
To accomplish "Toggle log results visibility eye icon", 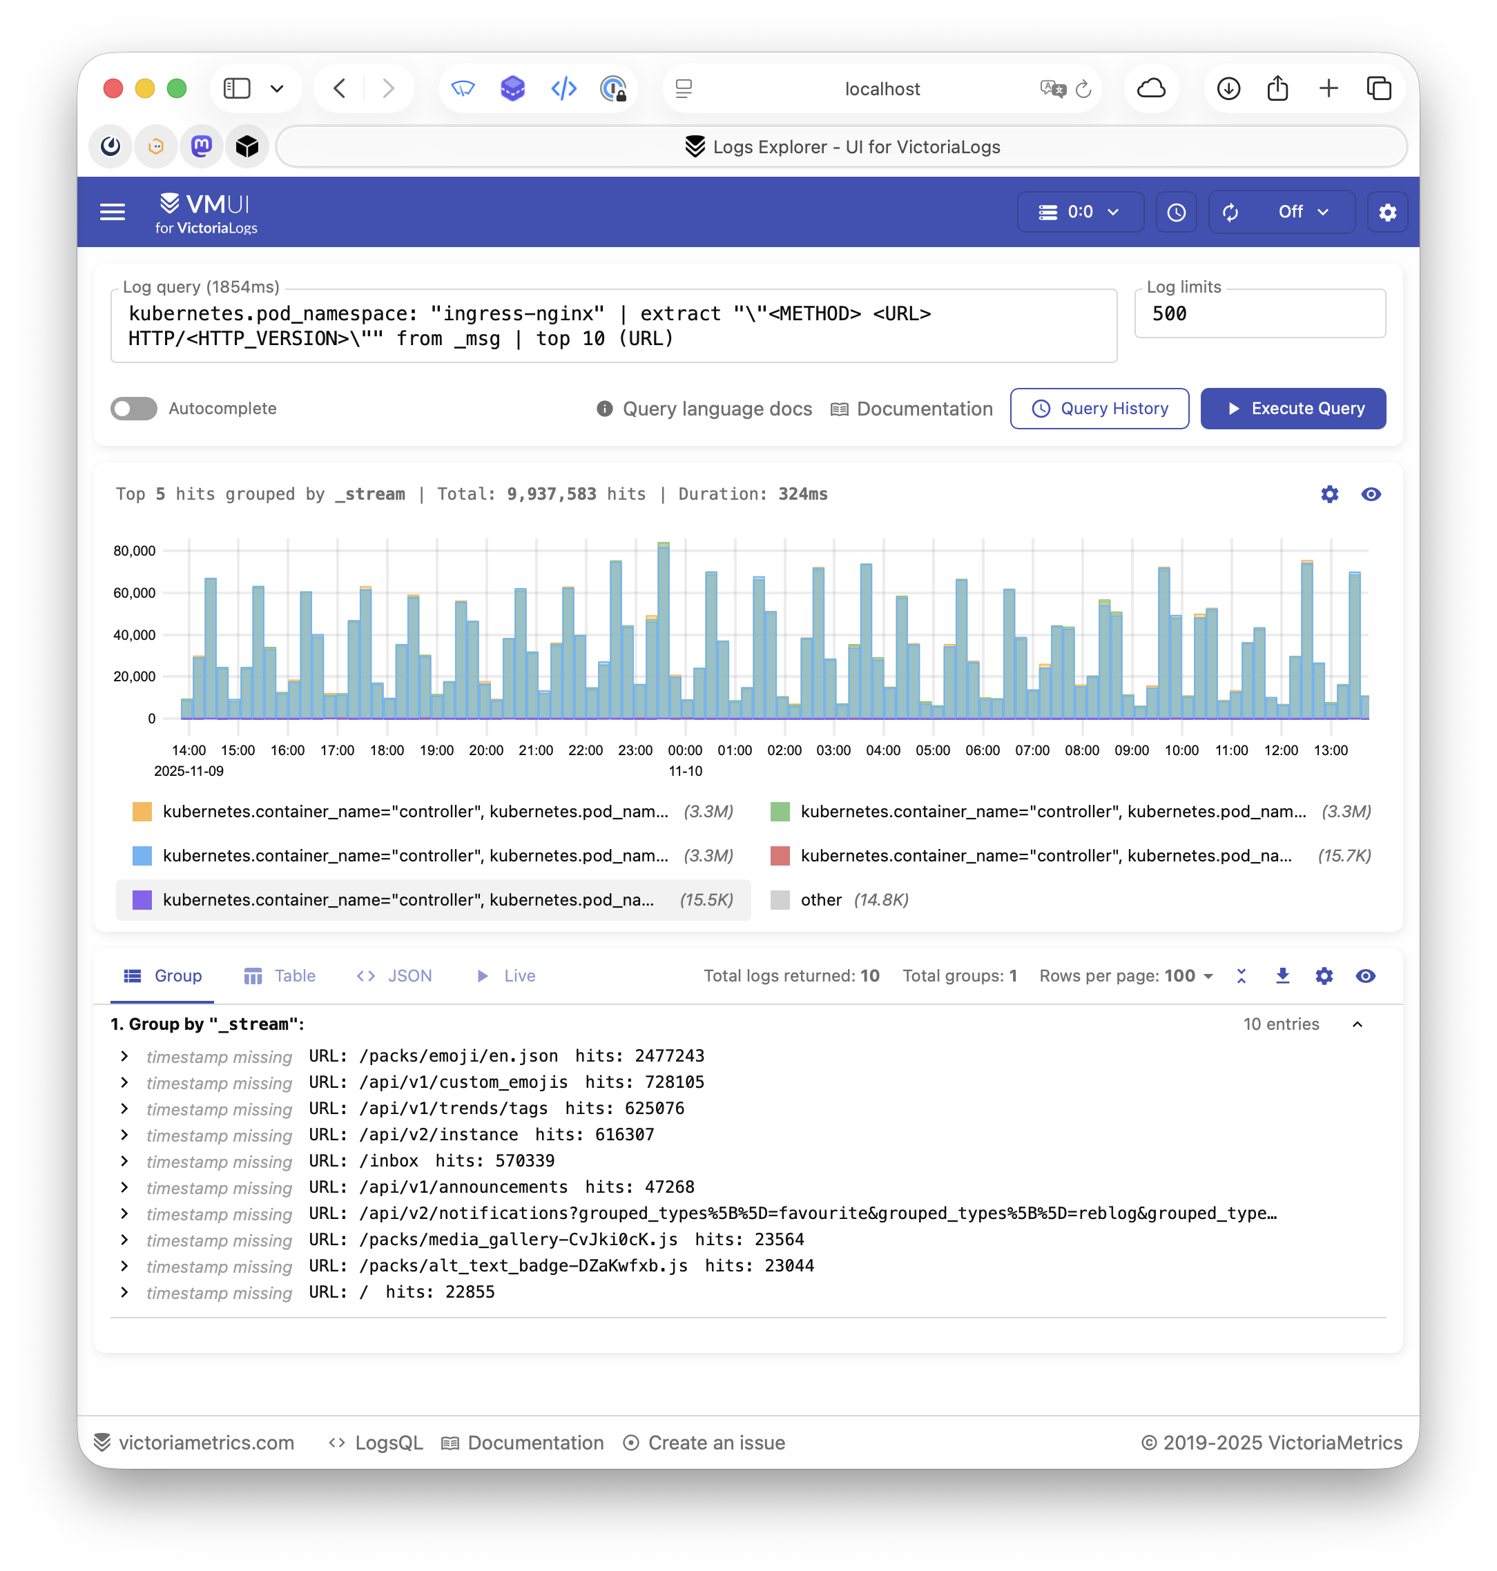I will [x=1365, y=976].
